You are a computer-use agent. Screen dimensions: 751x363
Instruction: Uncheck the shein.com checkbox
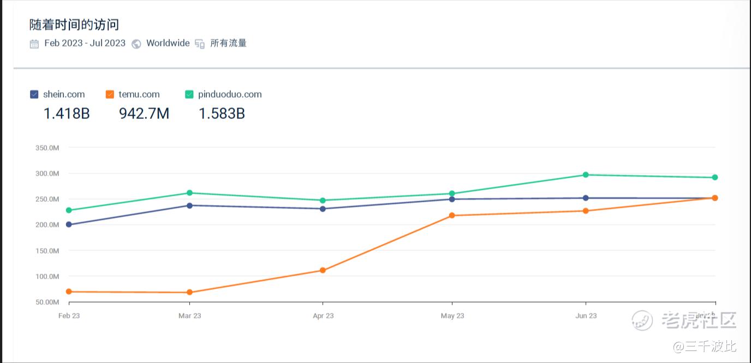[34, 94]
